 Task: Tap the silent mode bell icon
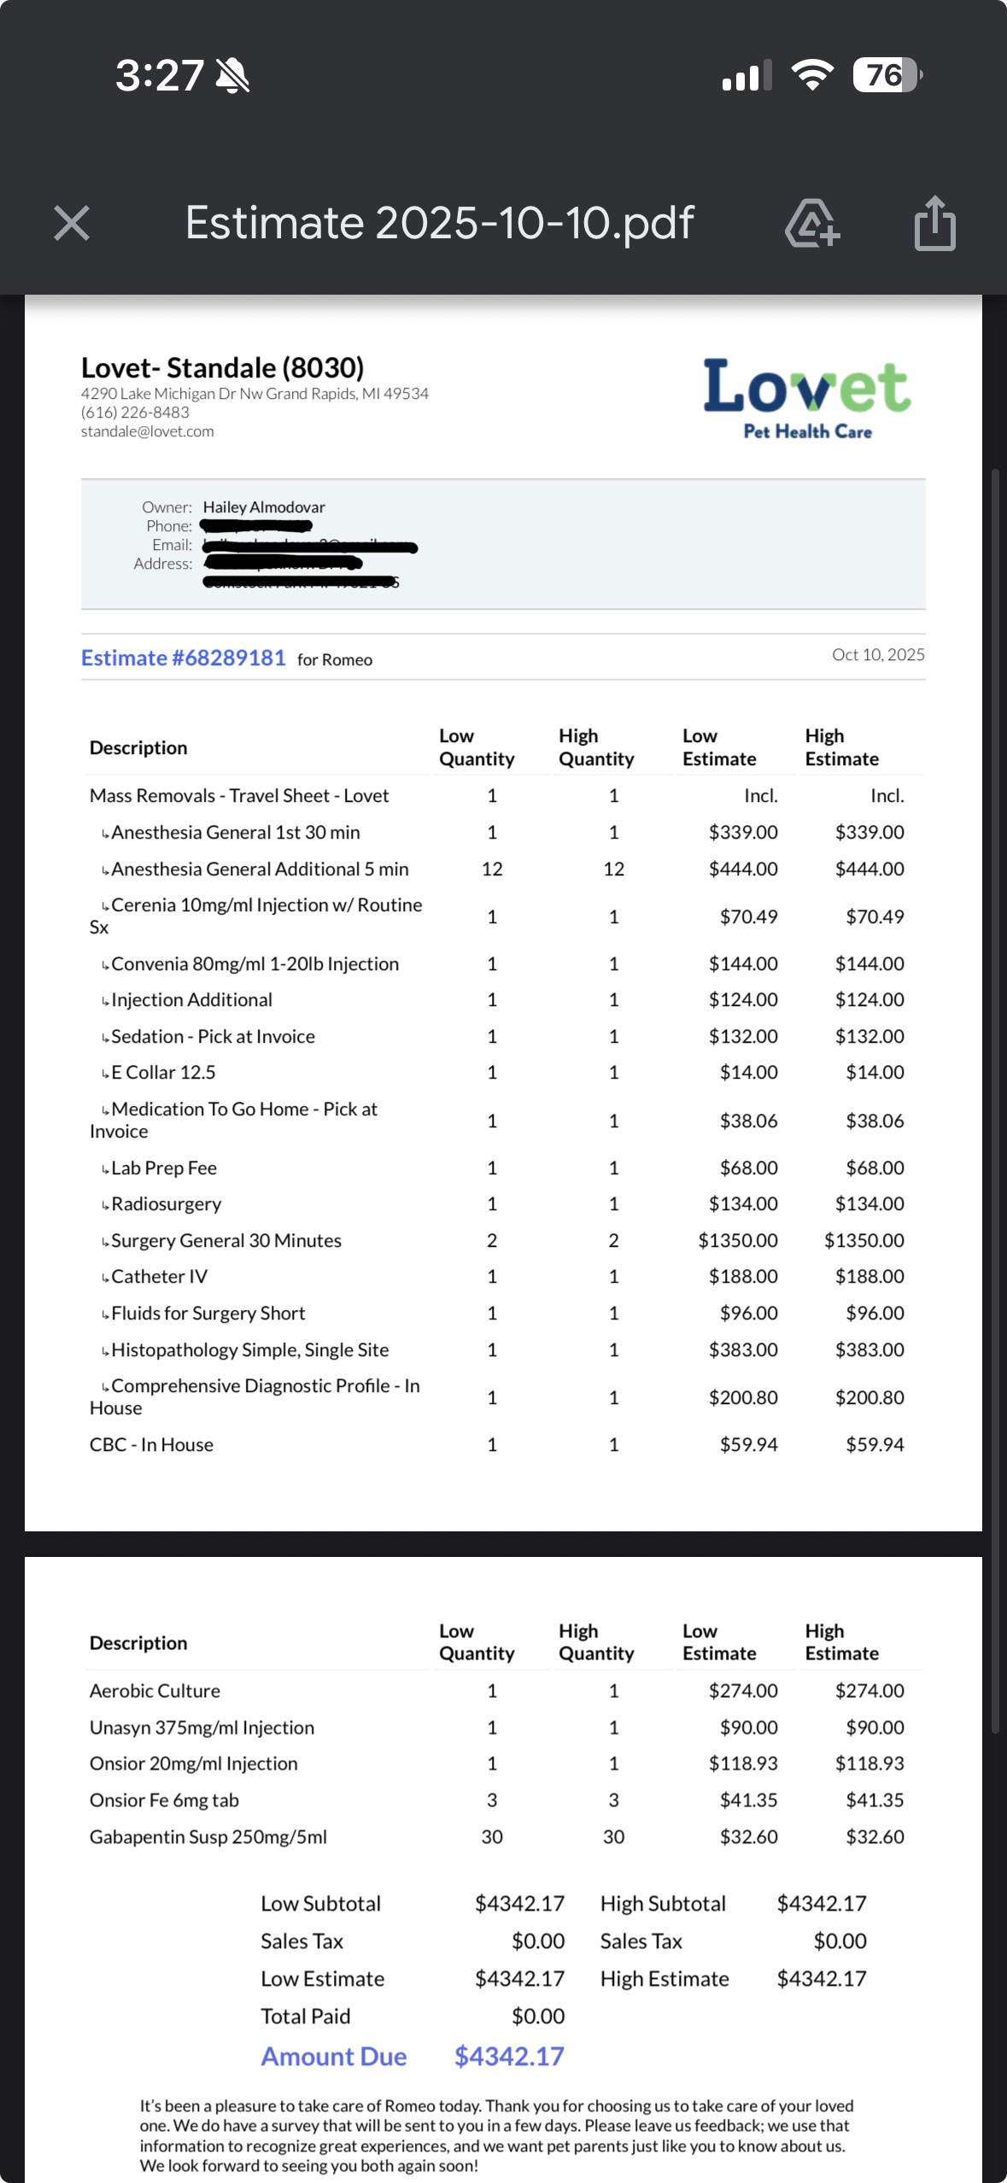click(x=232, y=76)
